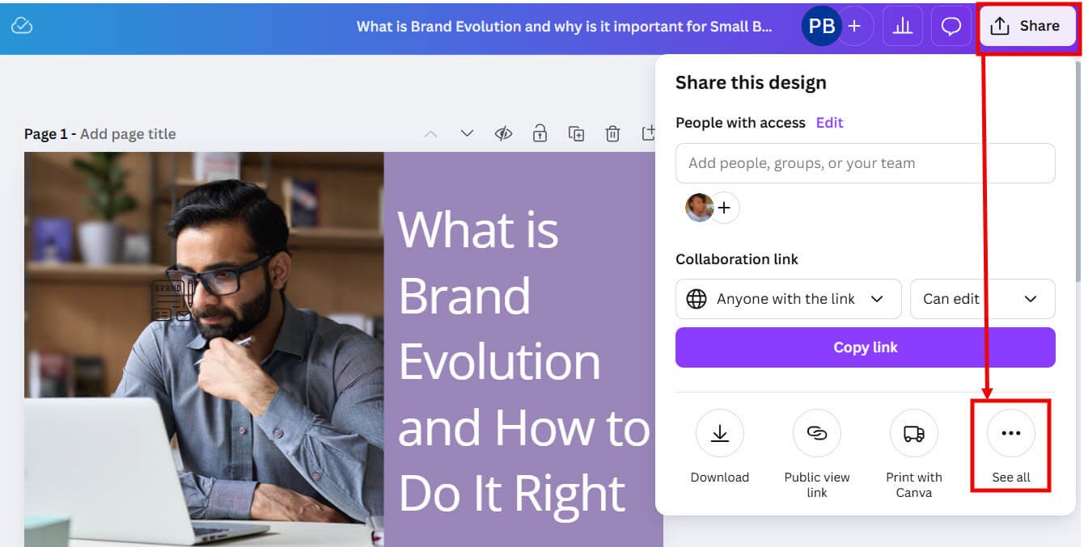Click the cloud save status icon
This screenshot has width=1084, height=547.
pyautogui.click(x=22, y=26)
